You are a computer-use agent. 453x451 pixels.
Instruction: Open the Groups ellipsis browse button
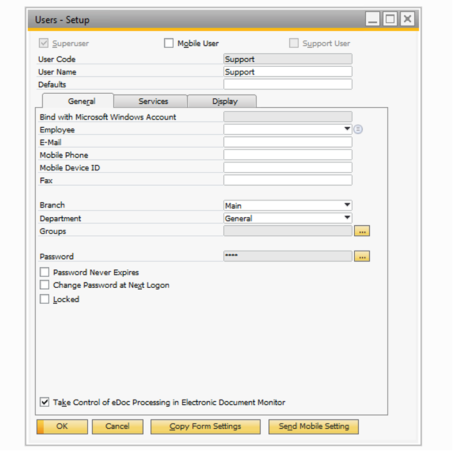point(362,231)
